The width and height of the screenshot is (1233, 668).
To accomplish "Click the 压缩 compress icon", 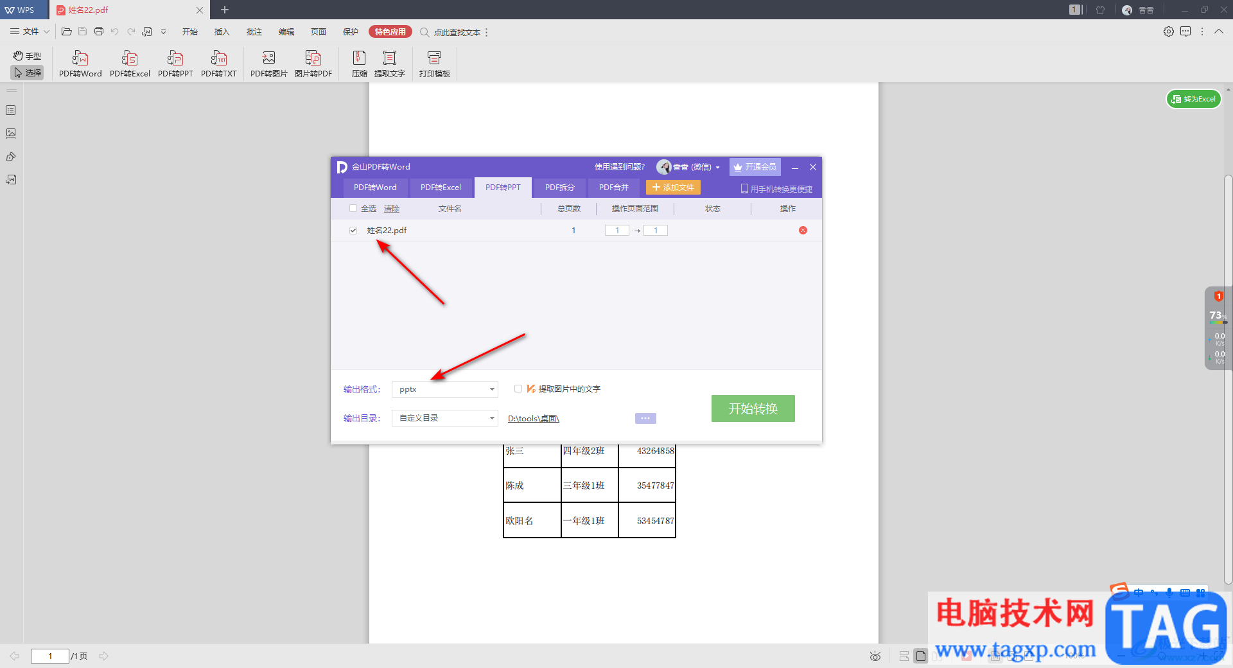I will click(x=360, y=64).
